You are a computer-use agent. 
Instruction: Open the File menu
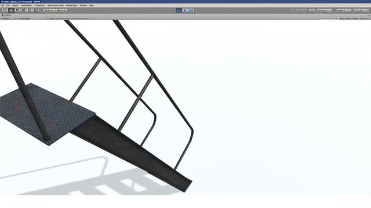[x=2, y=5]
